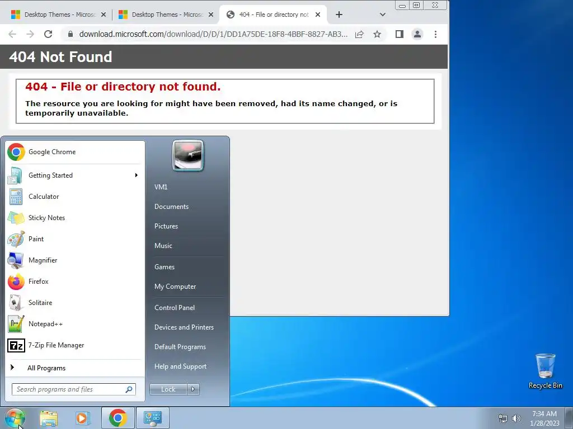Click the download.microsoft.com address bar
This screenshot has height=429, width=573.
tap(213, 34)
